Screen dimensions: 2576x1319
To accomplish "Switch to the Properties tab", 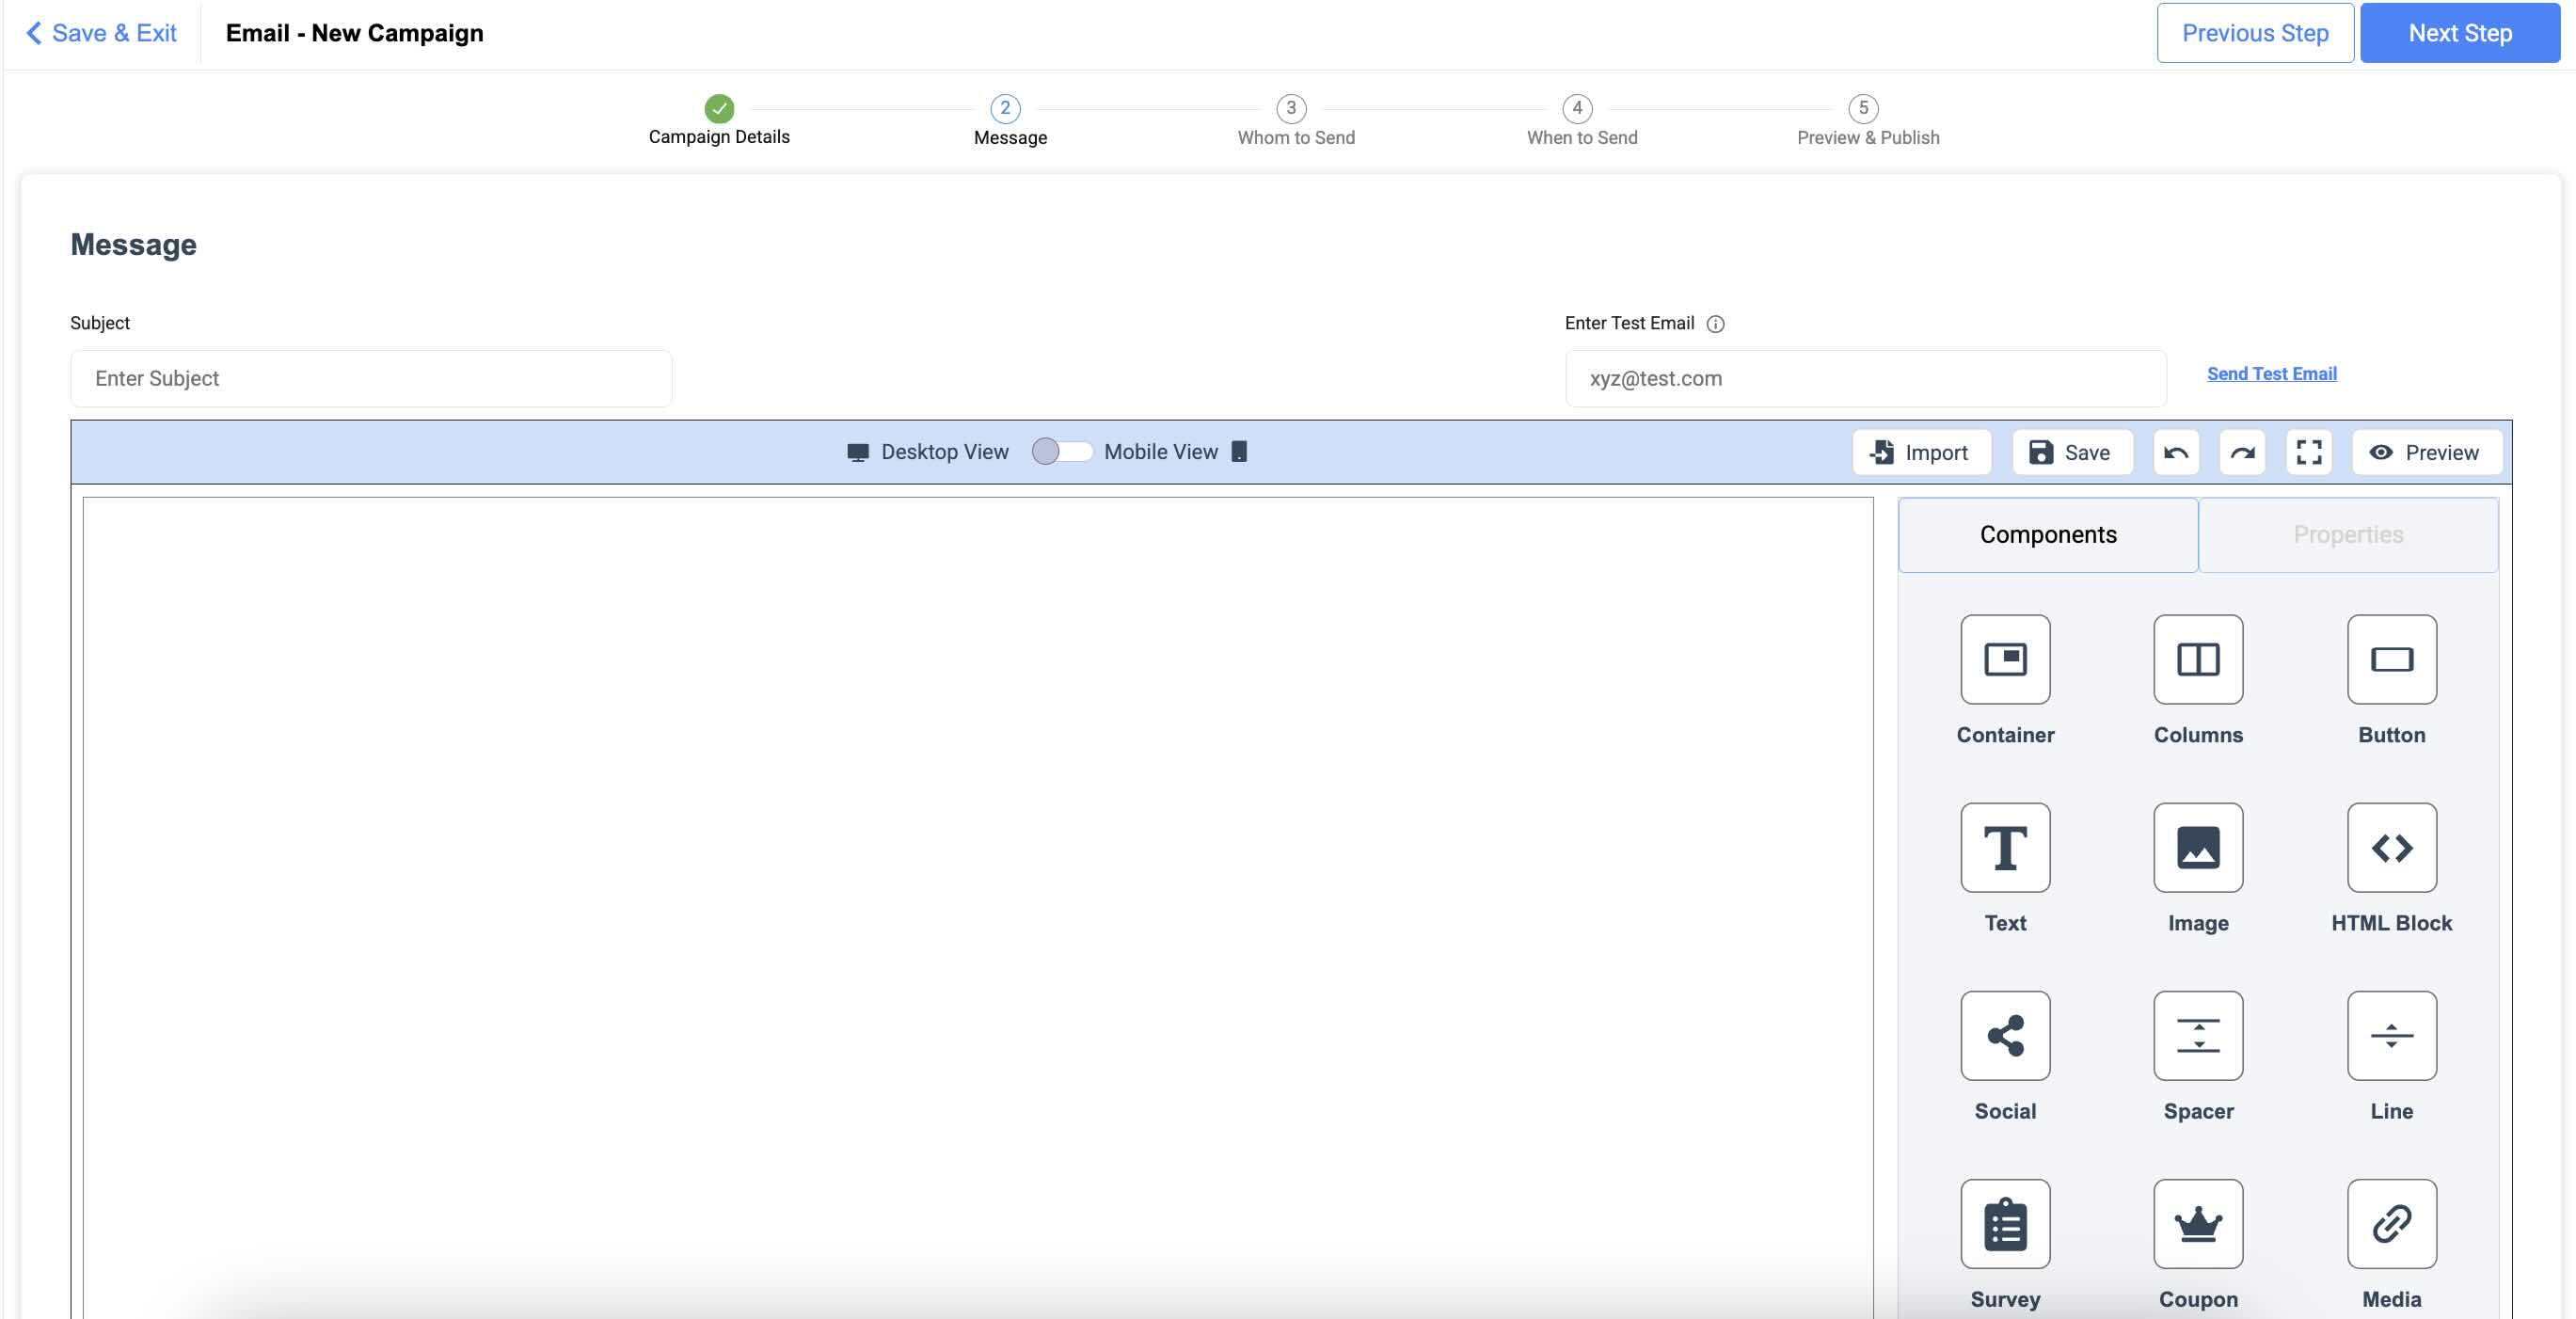I will (x=2347, y=535).
